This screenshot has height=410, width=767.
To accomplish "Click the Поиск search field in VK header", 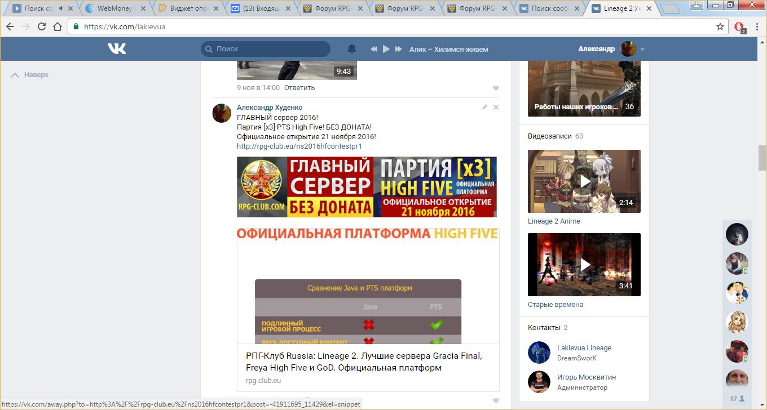I will click(x=266, y=49).
